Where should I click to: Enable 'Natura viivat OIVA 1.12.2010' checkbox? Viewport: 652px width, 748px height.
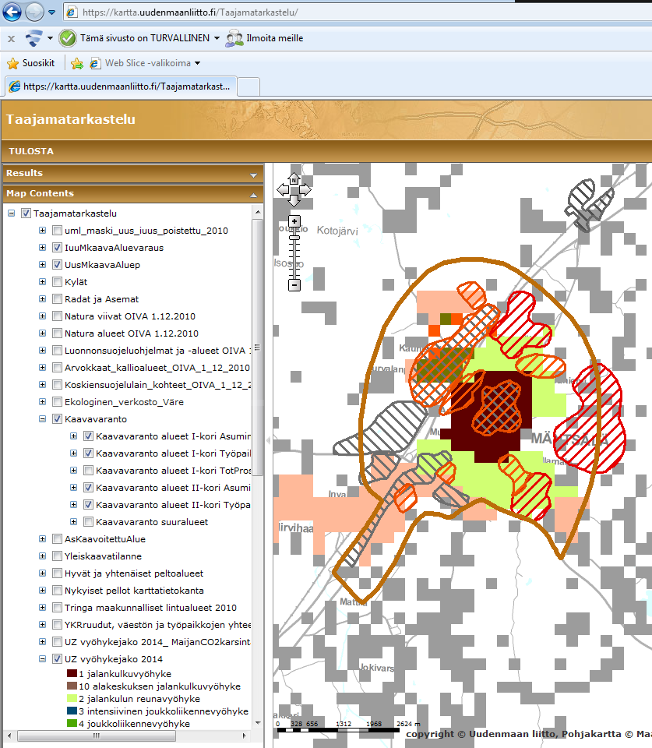(57, 316)
